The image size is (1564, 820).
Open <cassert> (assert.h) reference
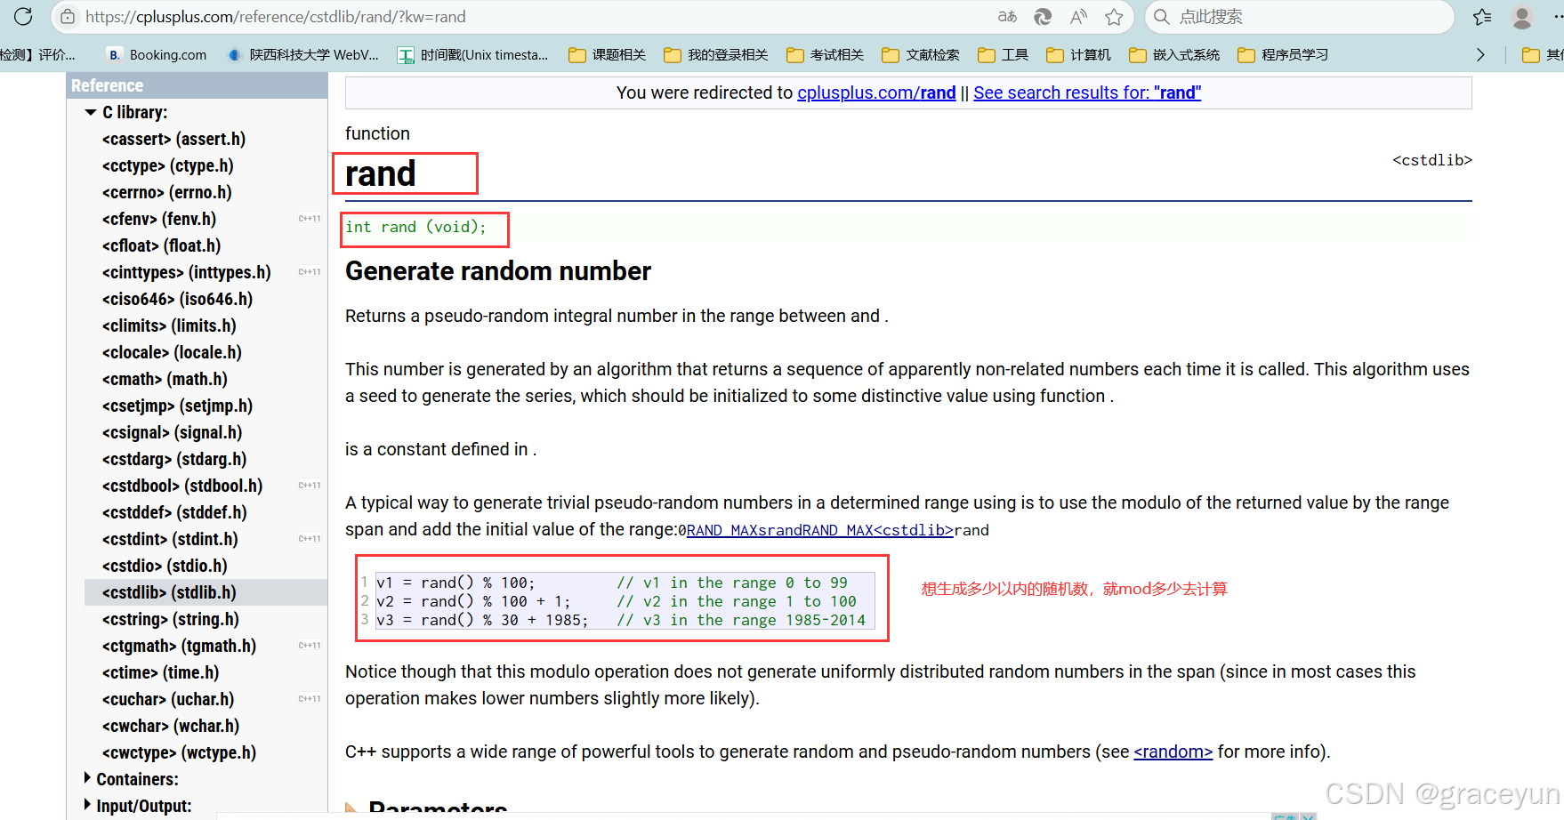tap(173, 139)
